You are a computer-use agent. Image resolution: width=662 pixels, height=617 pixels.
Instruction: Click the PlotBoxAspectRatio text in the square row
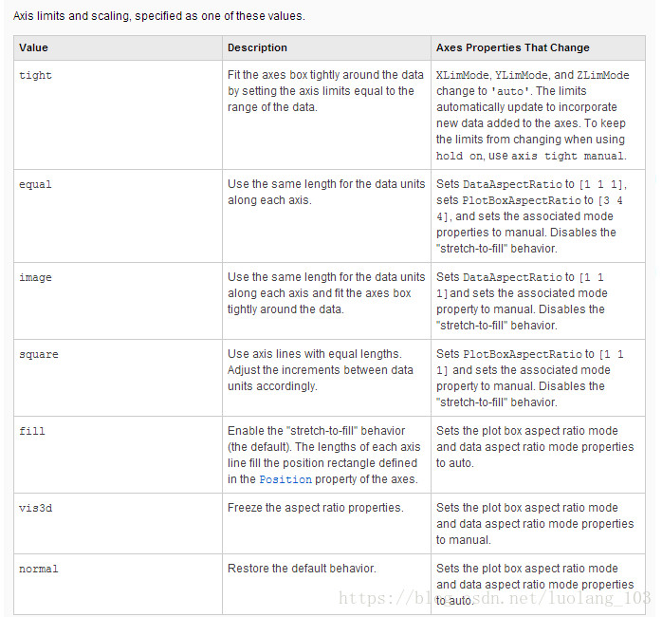tap(523, 354)
